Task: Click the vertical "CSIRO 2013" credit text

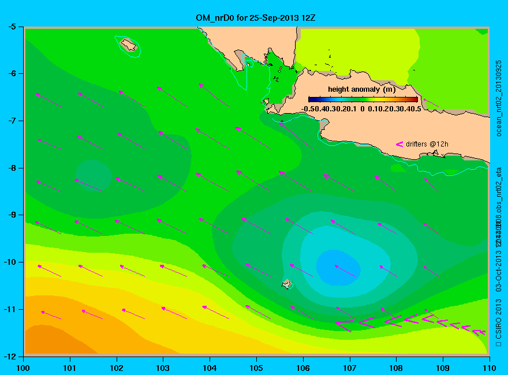Action: tap(499, 319)
